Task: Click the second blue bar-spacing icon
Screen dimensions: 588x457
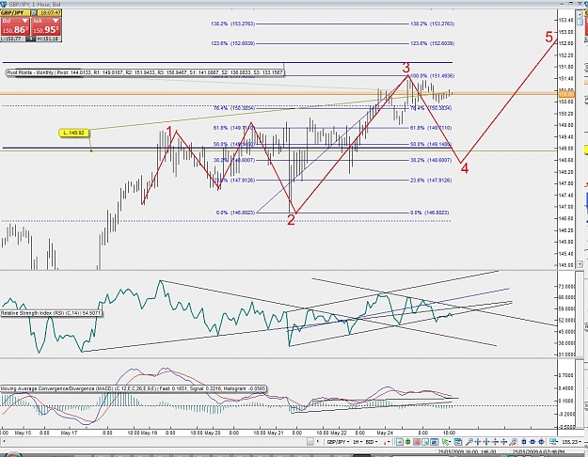Action: click(532, 442)
